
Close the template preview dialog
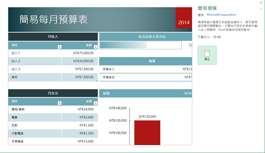(261, 3)
